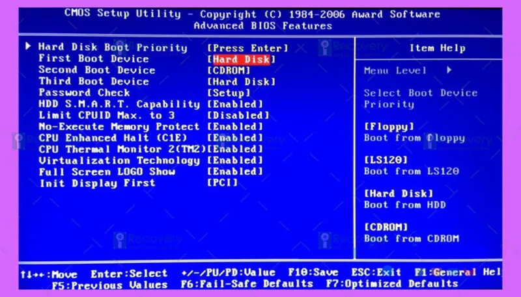Toggle Limit CPUID Max [Disabled] value
The width and height of the screenshot is (521, 297).
[238, 116]
